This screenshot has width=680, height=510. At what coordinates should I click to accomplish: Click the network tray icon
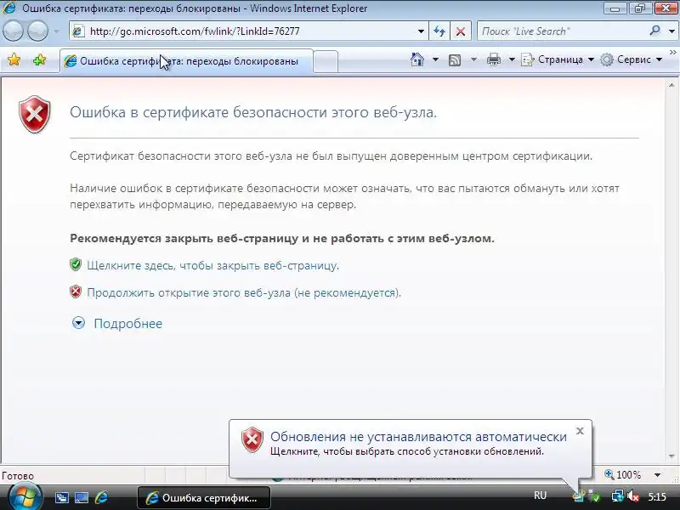[x=617, y=496]
